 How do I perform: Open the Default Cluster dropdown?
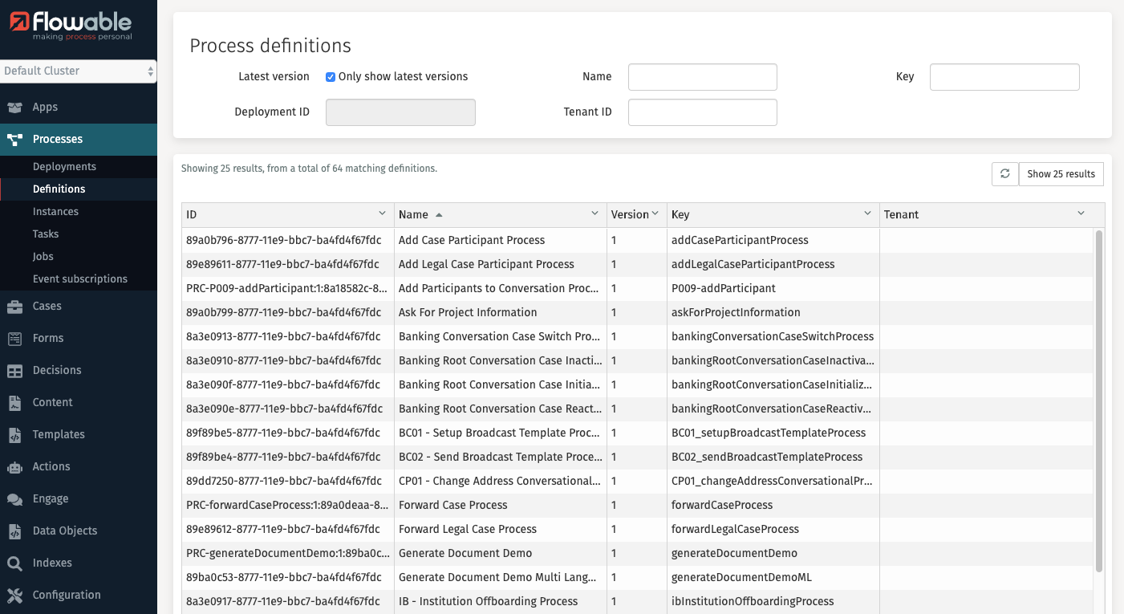point(78,71)
